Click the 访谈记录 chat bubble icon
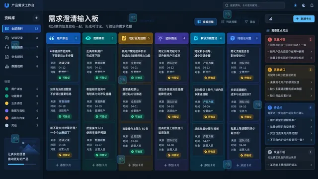This screenshot has width=318, height=179. (7, 38)
